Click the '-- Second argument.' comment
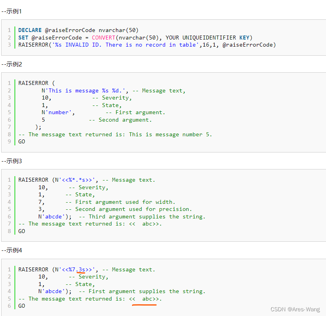This screenshot has height=316, width=326. [x=120, y=120]
